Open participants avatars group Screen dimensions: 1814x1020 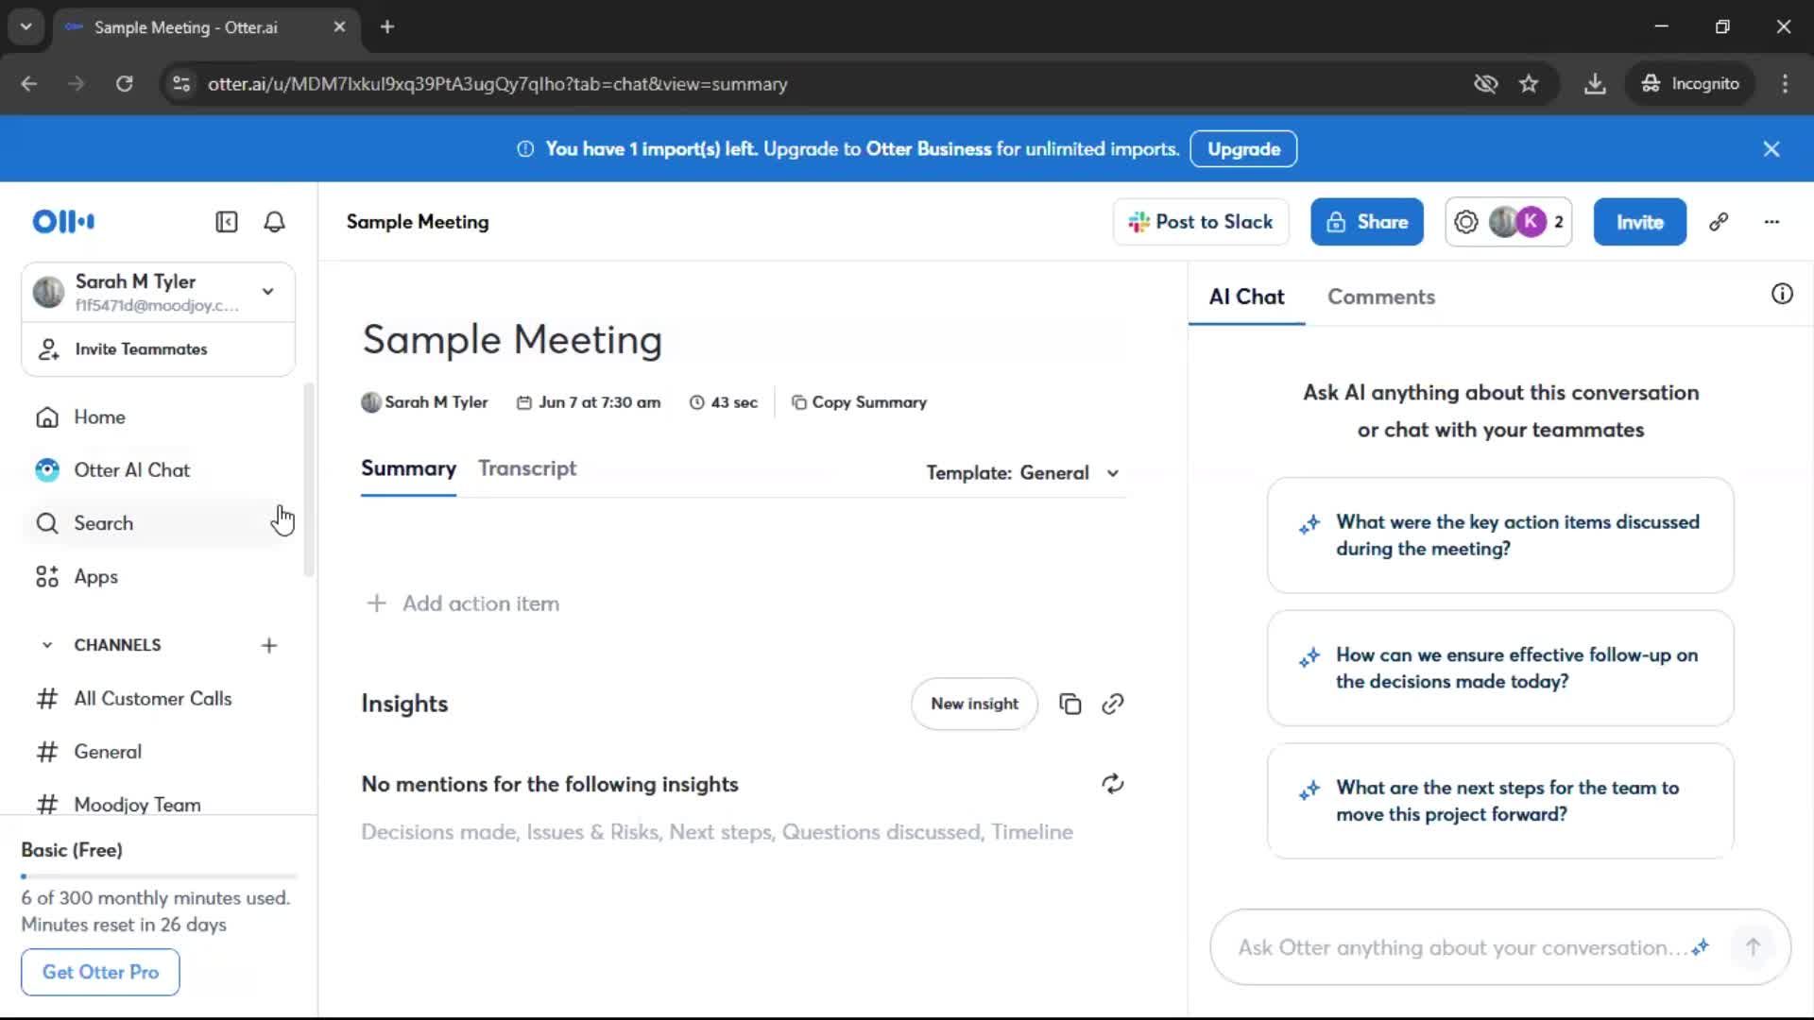click(x=1509, y=222)
